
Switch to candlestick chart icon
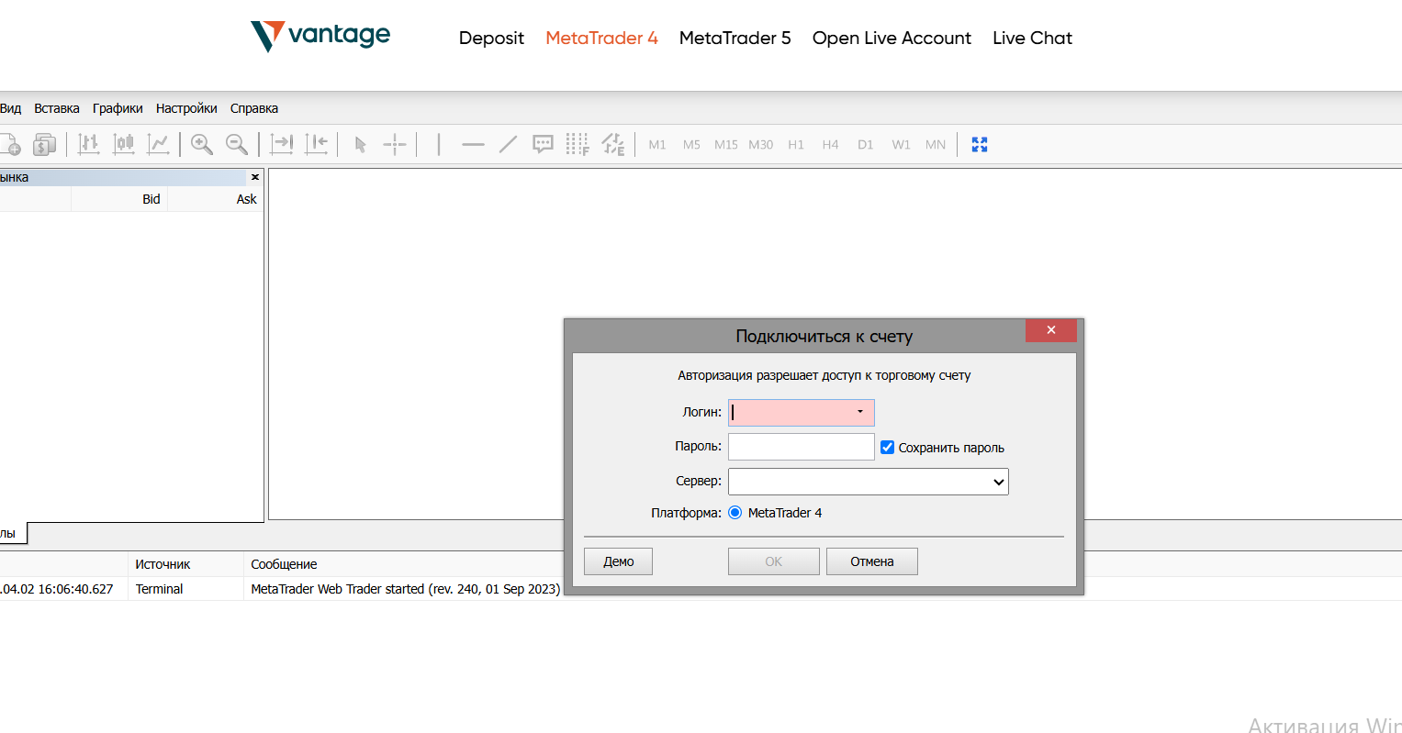123,144
